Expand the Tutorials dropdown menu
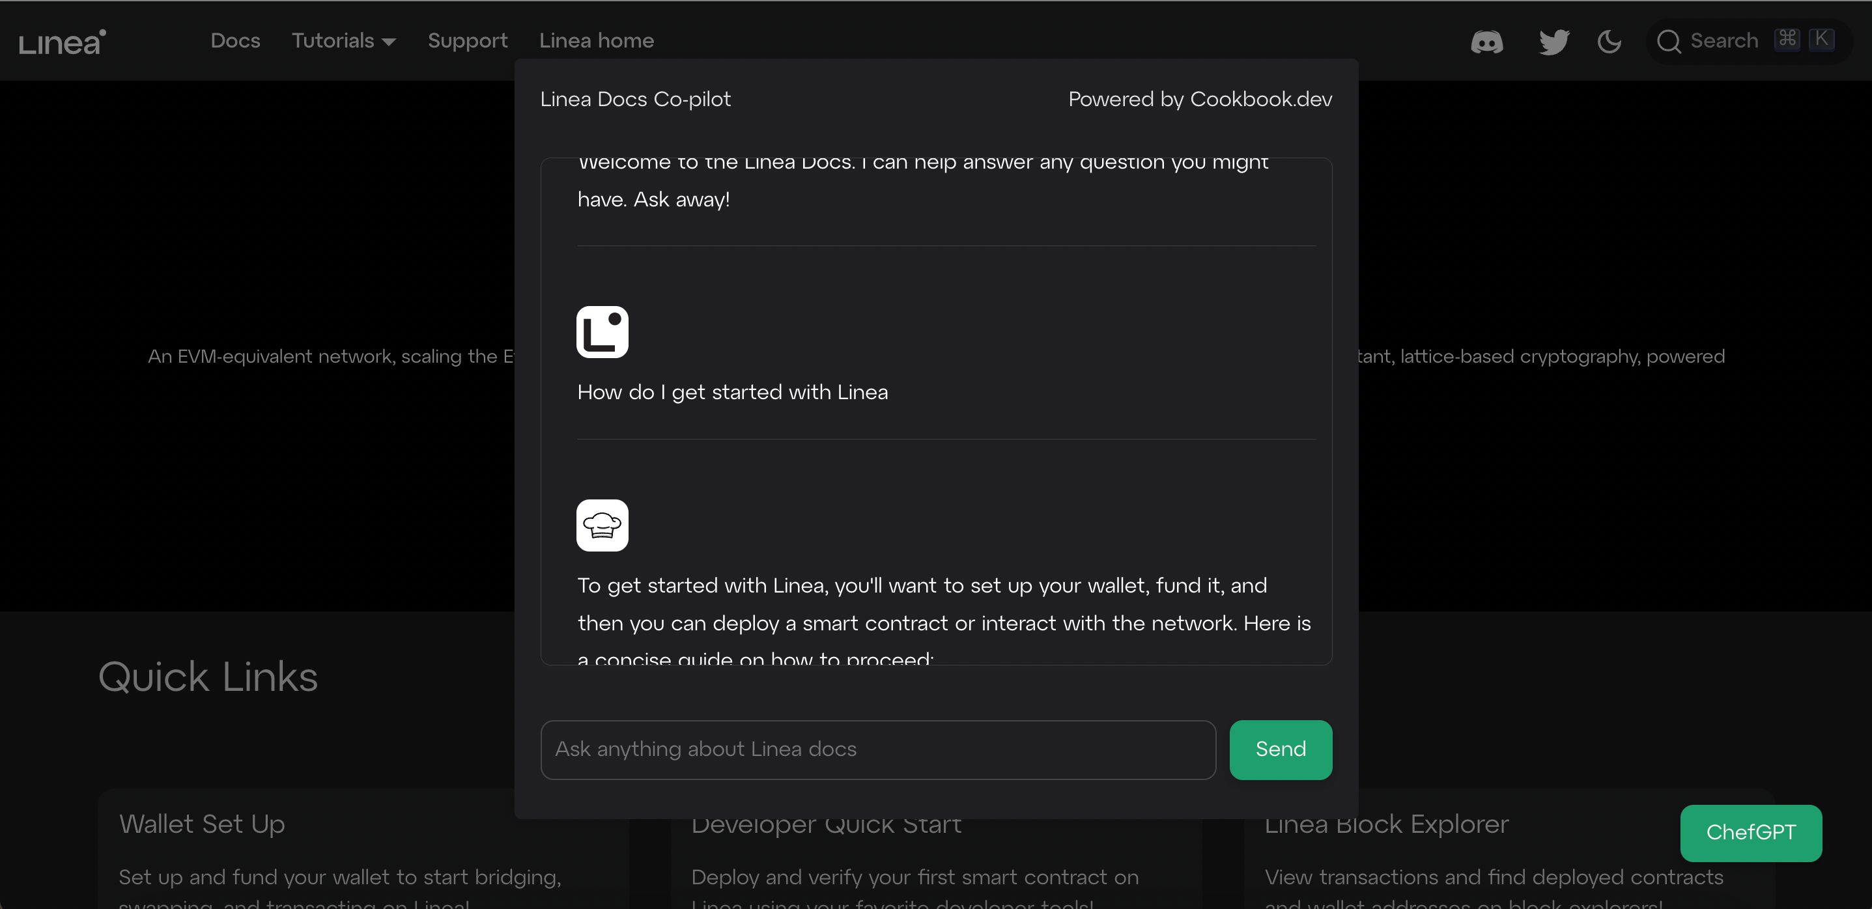This screenshot has width=1872, height=909. coord(344,40)
